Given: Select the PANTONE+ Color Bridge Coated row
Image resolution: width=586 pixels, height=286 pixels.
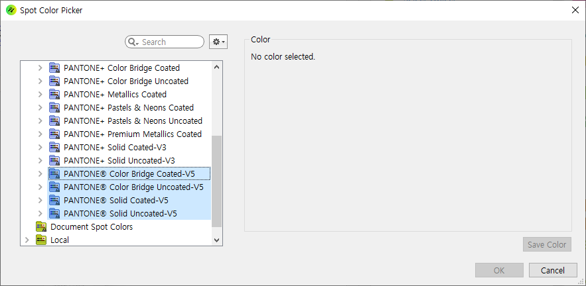Looking at the screenshot, I should click(122, 68).
